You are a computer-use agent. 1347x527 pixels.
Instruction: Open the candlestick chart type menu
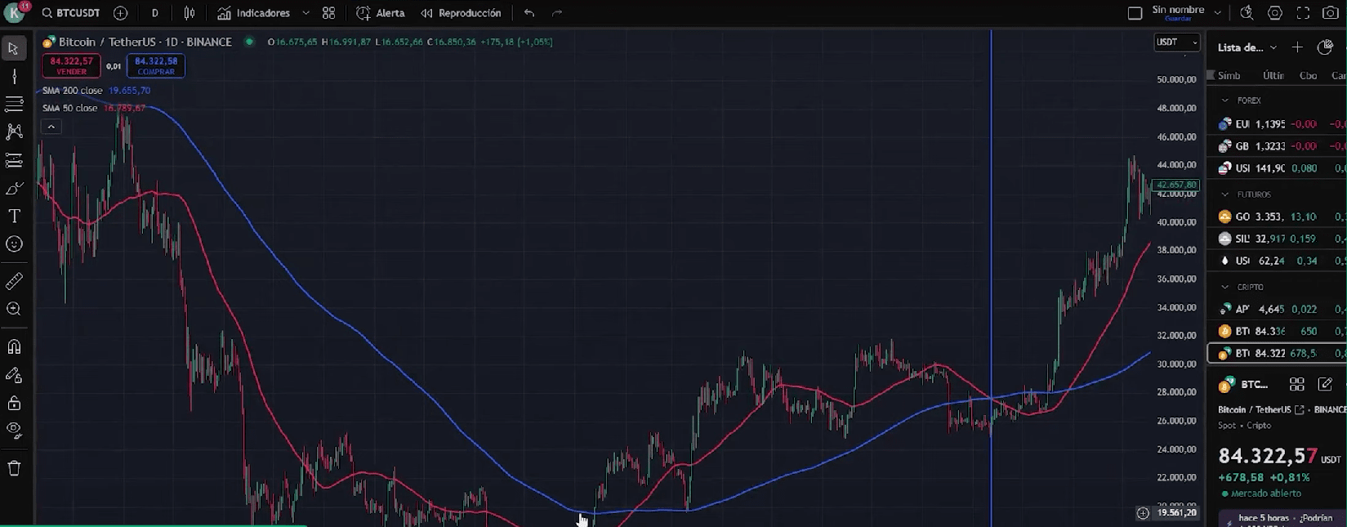190,13
